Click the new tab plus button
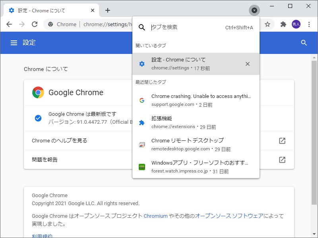Image resolution: width=318 pixels, height=238 pixels. point(107,10)
